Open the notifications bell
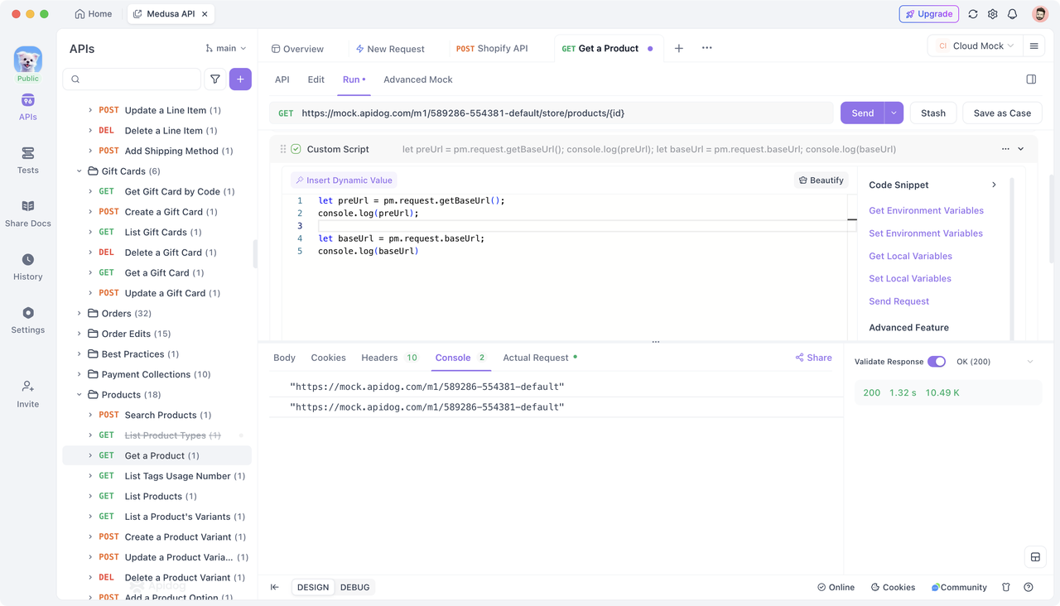The height and width of the screenshot is (606, 1060). (x=1013, y=14)
